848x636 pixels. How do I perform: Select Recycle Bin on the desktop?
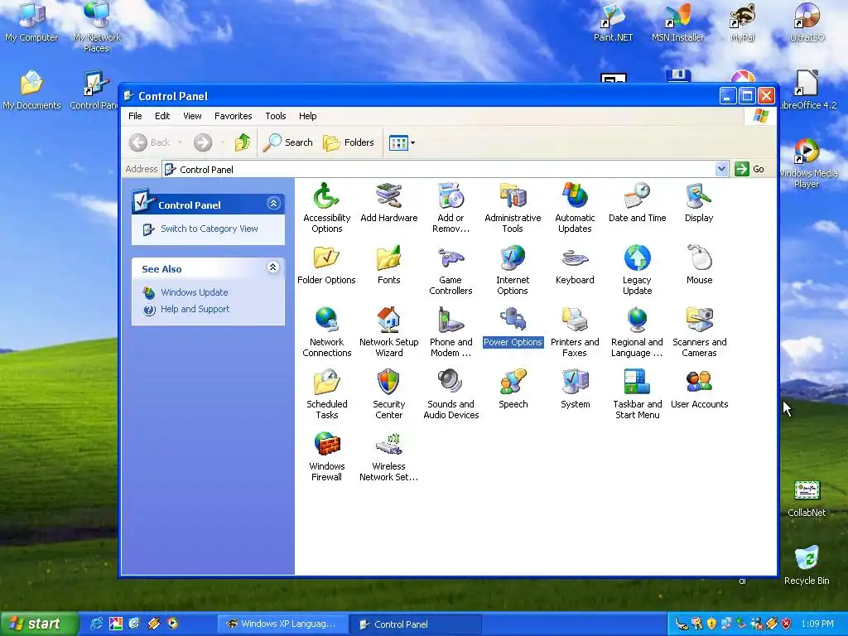pos(807,565)
